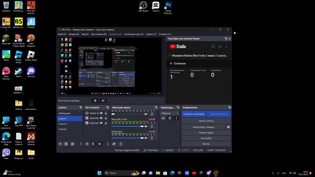Click the blue трансляцию stream button
The width and height of the screenshot is (315, 177).
tap(194, 114)
